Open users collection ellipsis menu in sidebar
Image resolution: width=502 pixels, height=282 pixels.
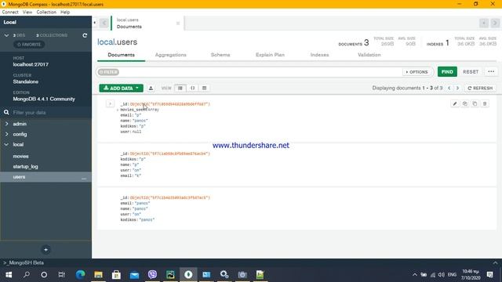coord(84,178)
